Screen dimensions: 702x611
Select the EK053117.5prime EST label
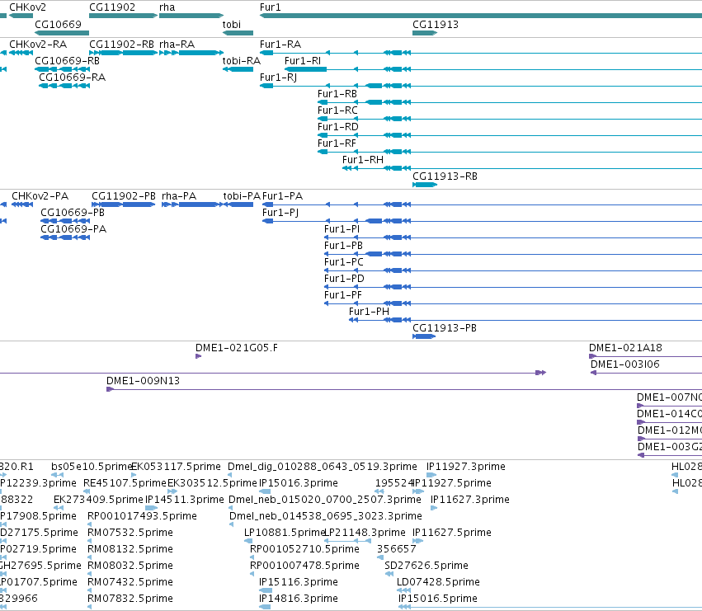[176, 467]
